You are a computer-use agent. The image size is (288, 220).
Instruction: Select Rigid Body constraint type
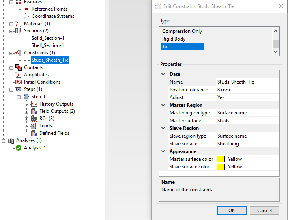point(174,39)
